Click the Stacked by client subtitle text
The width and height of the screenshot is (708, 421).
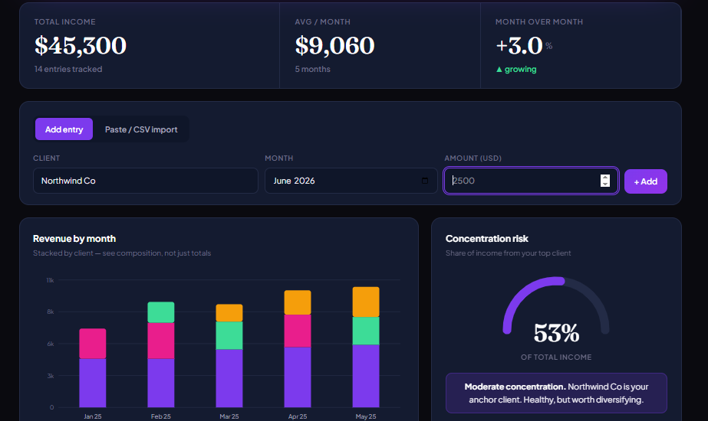(x=122, y=253)
